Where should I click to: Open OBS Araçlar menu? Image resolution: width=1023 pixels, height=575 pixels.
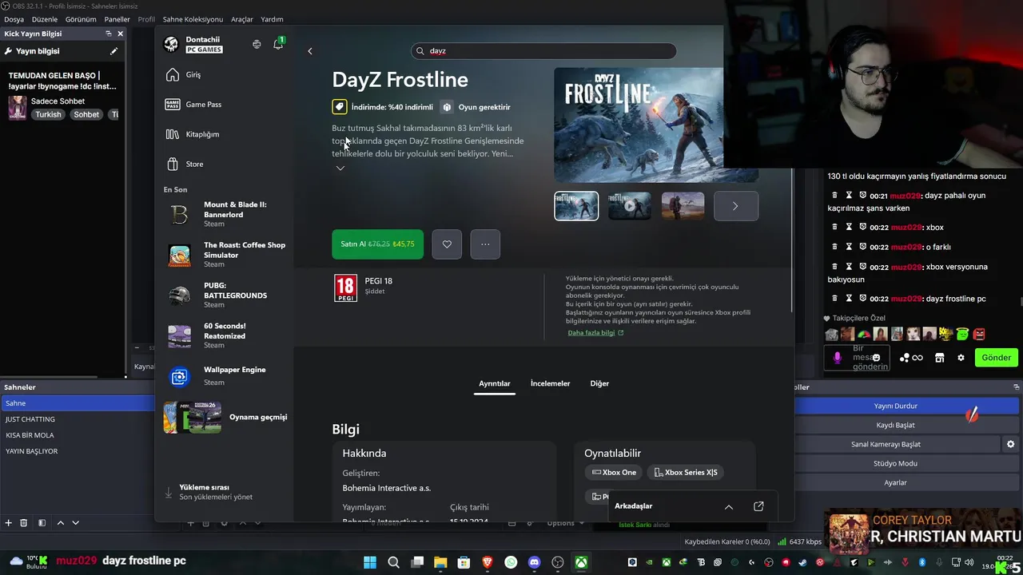tap(242, 19)
